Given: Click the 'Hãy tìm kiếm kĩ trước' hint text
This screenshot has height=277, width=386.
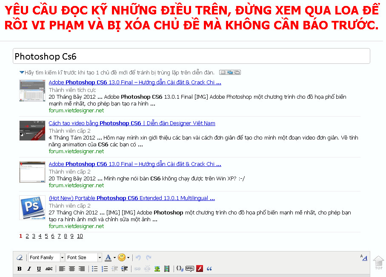Looking at the screenshot, I should coord(120,72).
